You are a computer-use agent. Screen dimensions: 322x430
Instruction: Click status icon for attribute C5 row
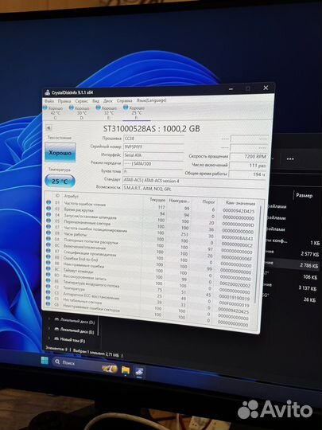48,298
